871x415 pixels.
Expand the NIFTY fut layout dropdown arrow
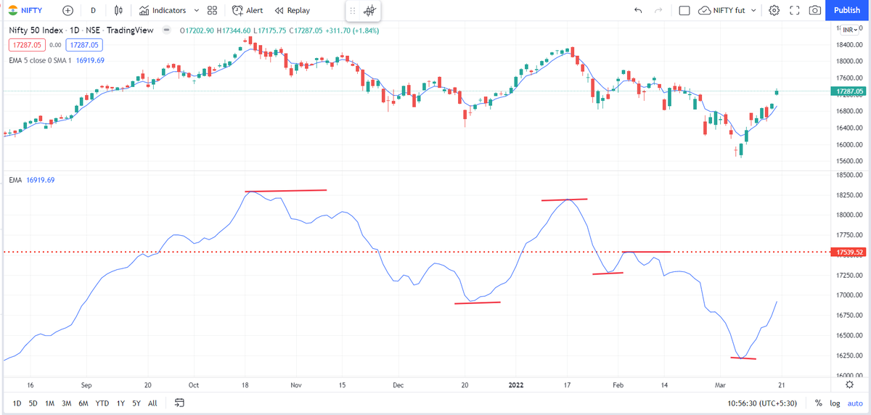click(x=753, y=10)
